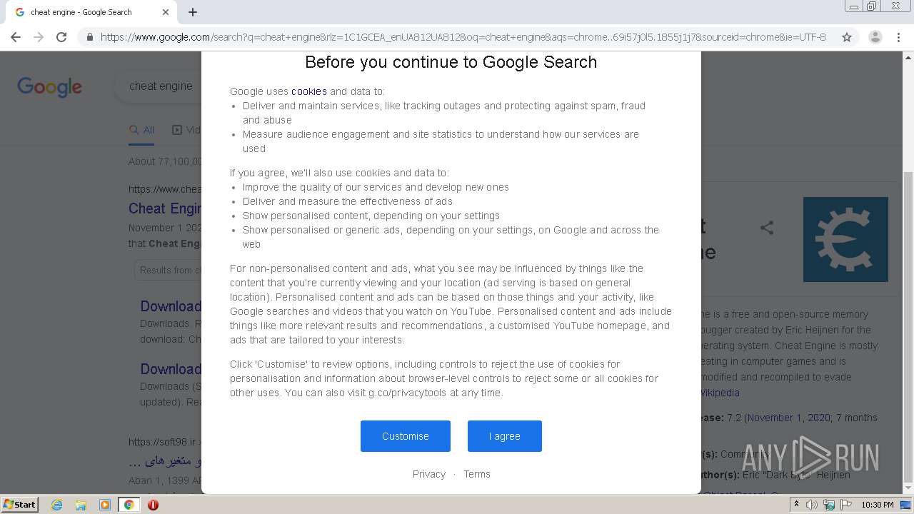Open the Chrome profile avatar
914x514 pixels.
point(875,37)
